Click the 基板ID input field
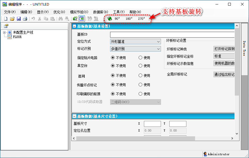 point(172,35)
